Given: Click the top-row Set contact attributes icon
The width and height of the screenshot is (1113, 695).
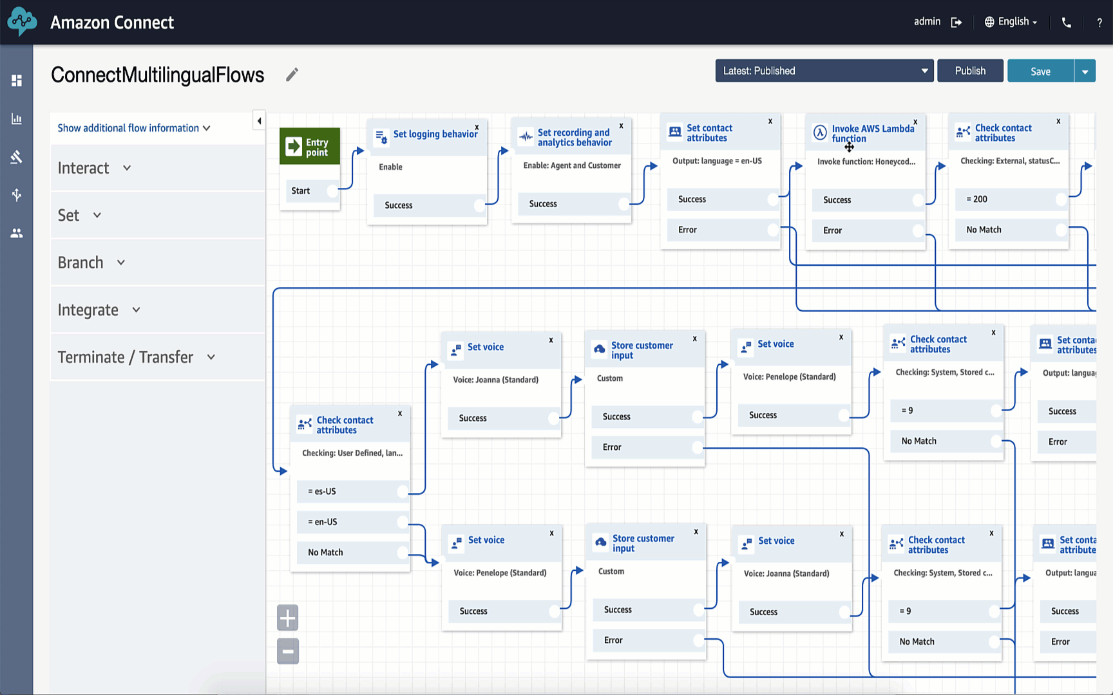Looking at the screenshot, I should (x=675, y=132).
